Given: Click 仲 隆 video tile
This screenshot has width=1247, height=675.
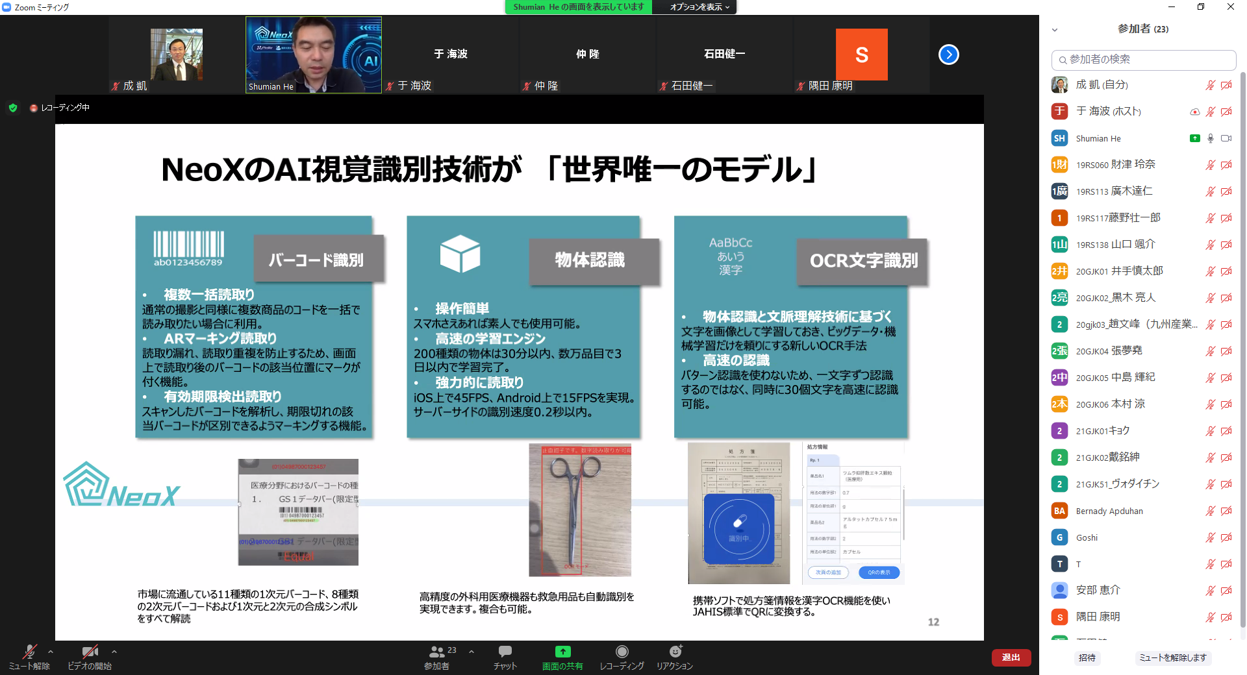Looking at the screenshot, I should click(x=588, y=55).
